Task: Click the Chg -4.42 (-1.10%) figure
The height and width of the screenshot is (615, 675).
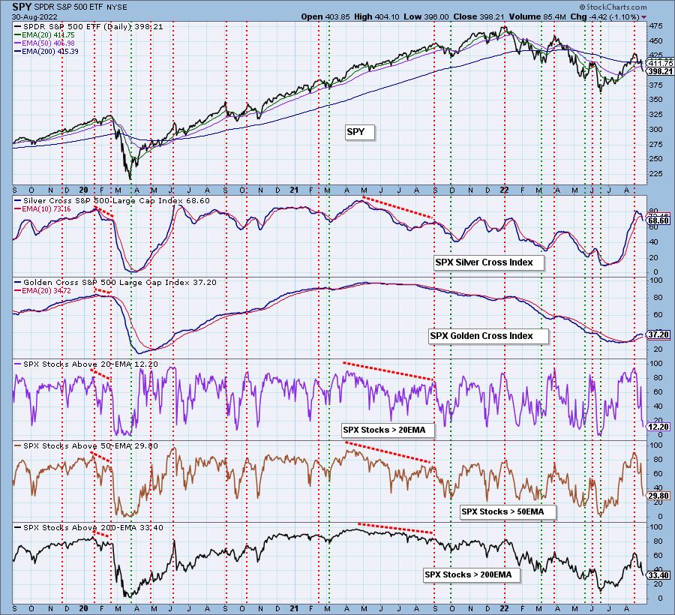Action: click(604, 16)
